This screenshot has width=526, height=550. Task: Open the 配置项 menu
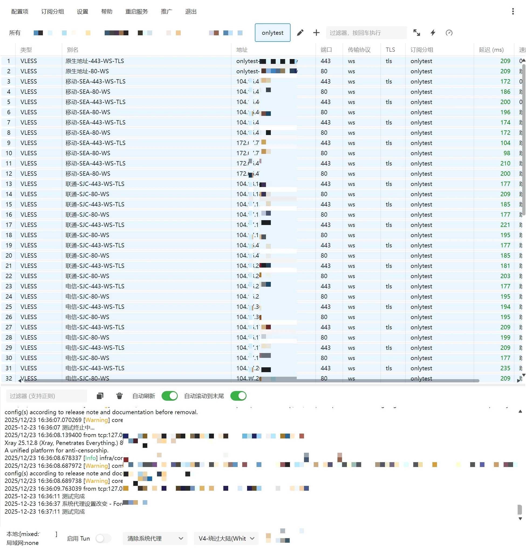pos(20,12)
